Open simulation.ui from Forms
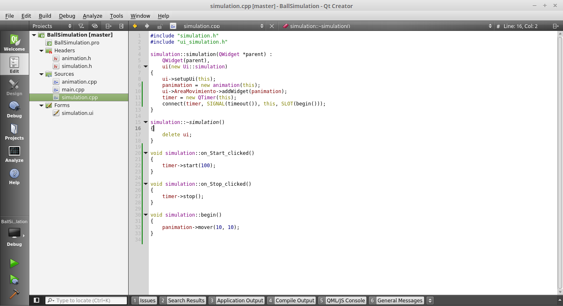Viewport: 563px width, 306px height. tap(77, 113)
